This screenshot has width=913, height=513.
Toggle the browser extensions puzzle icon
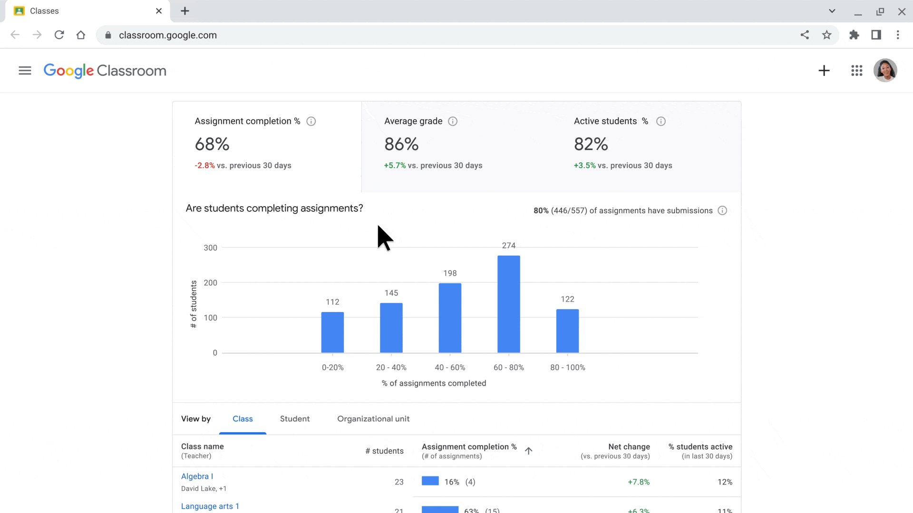tap(854, 35)
